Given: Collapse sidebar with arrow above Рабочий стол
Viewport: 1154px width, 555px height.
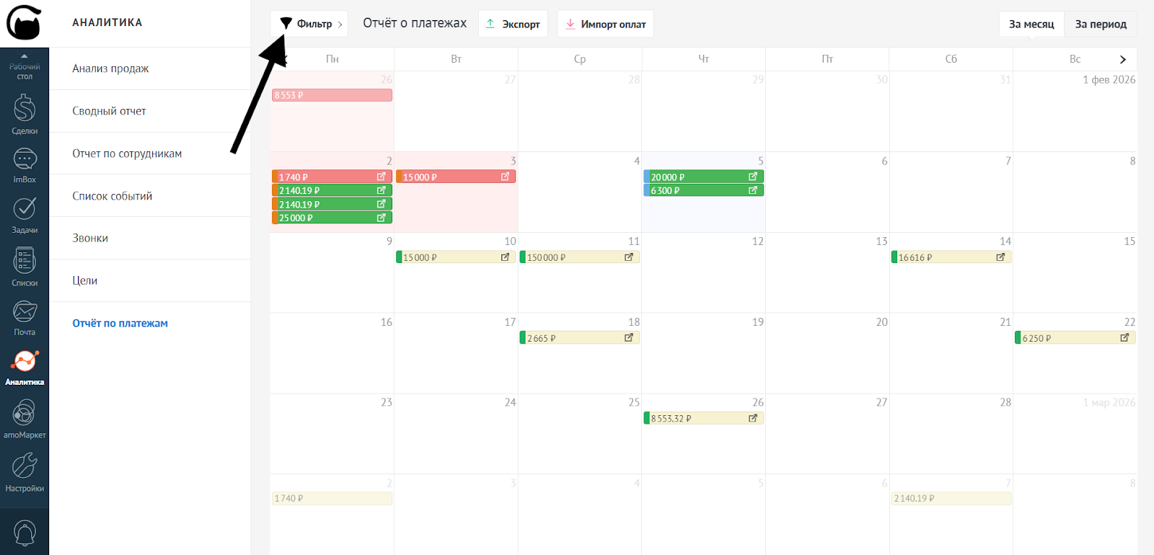Looking at the screenshot, I should tap(24, 55).
